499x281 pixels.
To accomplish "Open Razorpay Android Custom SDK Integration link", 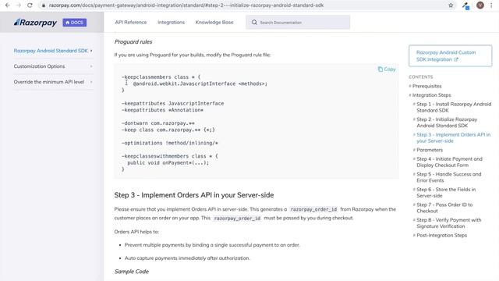I will coord(451,55).
